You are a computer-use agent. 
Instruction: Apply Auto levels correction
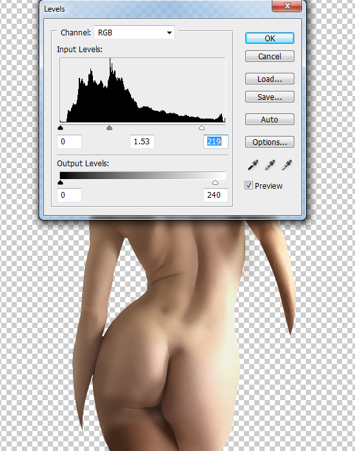click(270, 119)
